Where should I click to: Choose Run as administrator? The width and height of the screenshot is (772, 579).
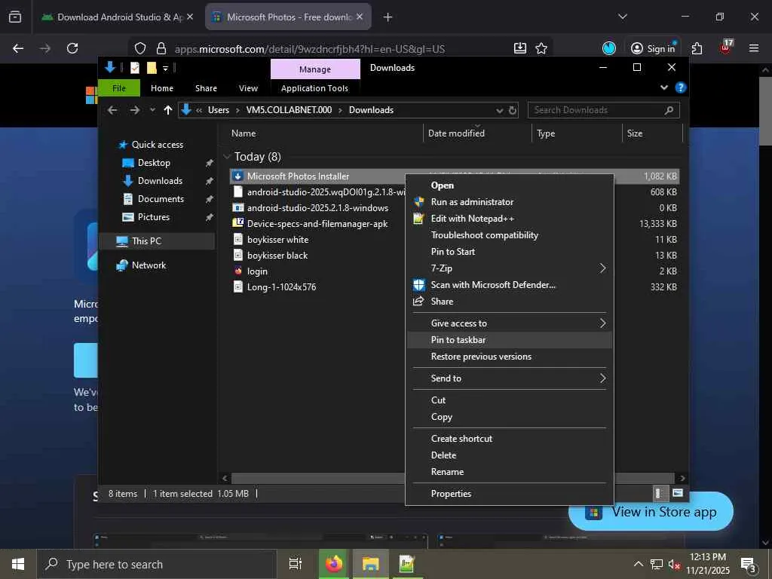pyautogui.click(x=510, y=202)
